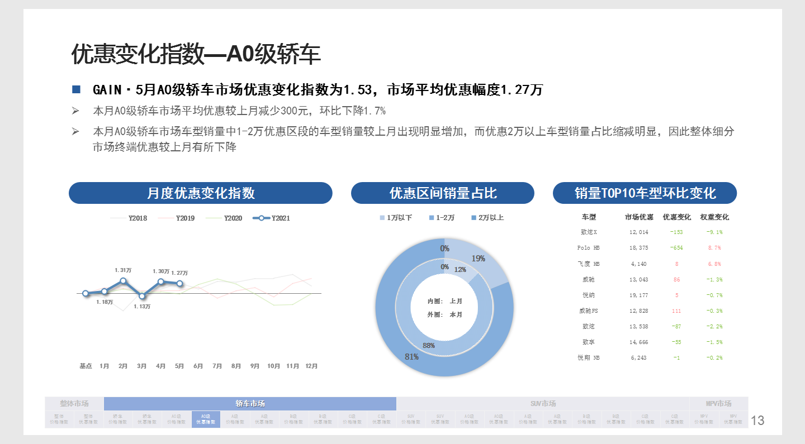Click the 月度优惠变化指数 header button
The height and width of the screenshot is (444, 805).
point(200,193)
